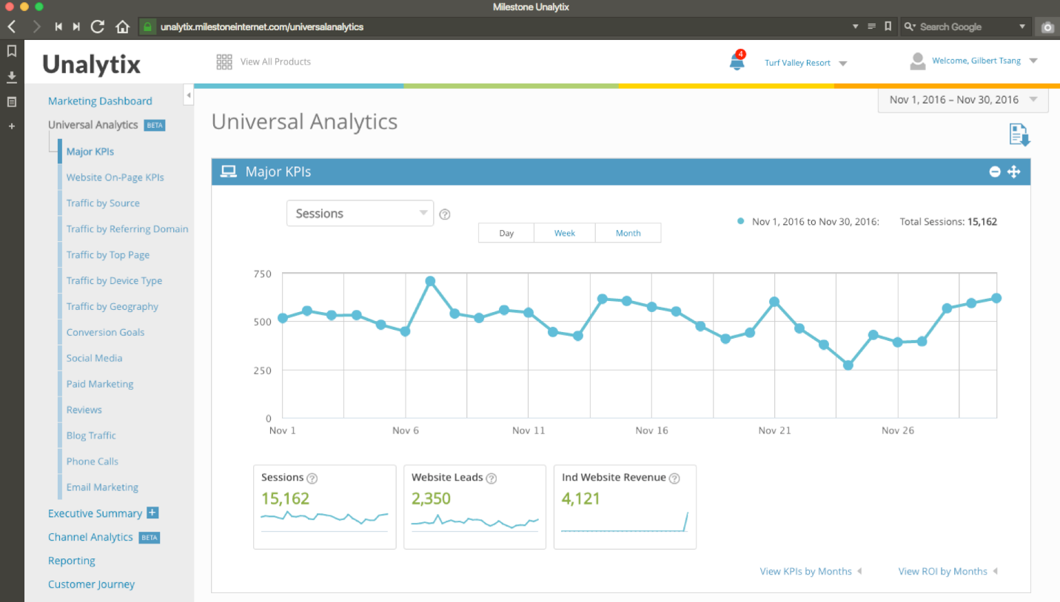Open the Sessions metric dropdown
Screen dimensions: 1060x602
(x=360, y=213)
